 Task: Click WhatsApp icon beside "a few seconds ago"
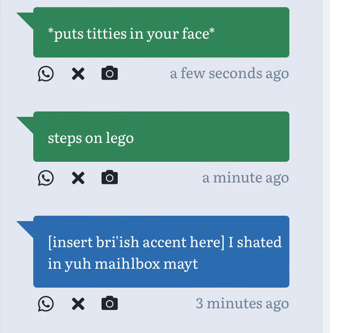pyautogui.click(x=45, y=74)
